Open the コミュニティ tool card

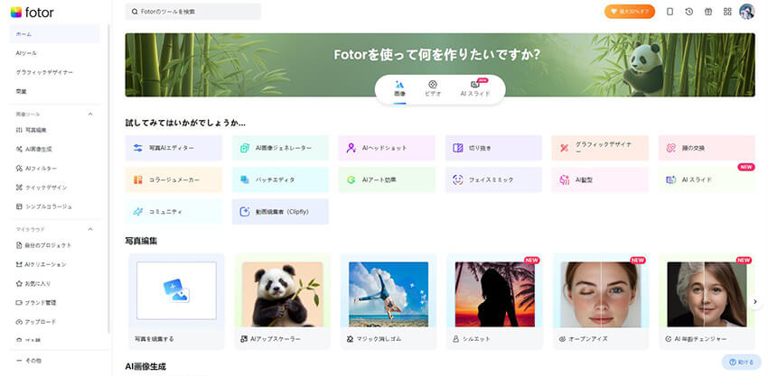coord(173,212)
